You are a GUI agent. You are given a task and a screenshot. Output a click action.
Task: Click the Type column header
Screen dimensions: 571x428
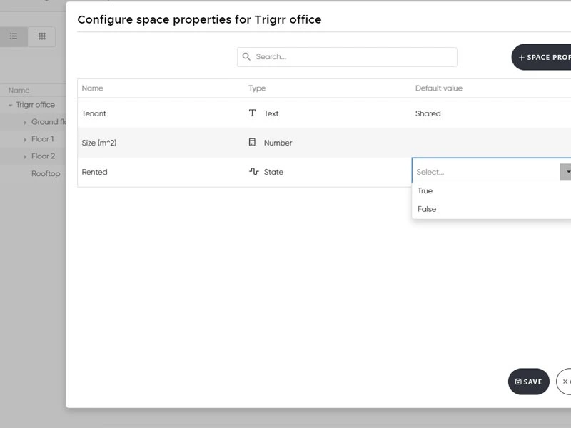click(257, 88)
